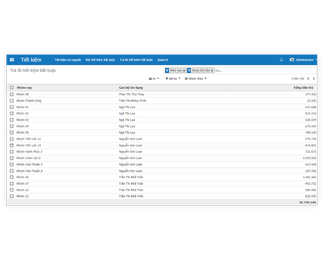Screen dimensions: 325x261
Task: Open the 'In' print dropdown
Action: coord(154,79)
